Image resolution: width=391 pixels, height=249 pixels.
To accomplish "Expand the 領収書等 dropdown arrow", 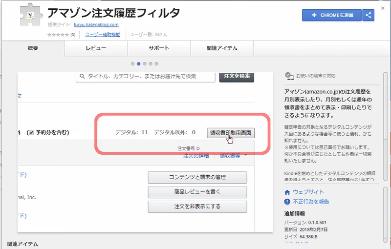I will pos(245,155).
